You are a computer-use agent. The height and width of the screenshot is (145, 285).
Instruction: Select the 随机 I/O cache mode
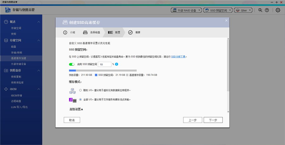[80, 90]
